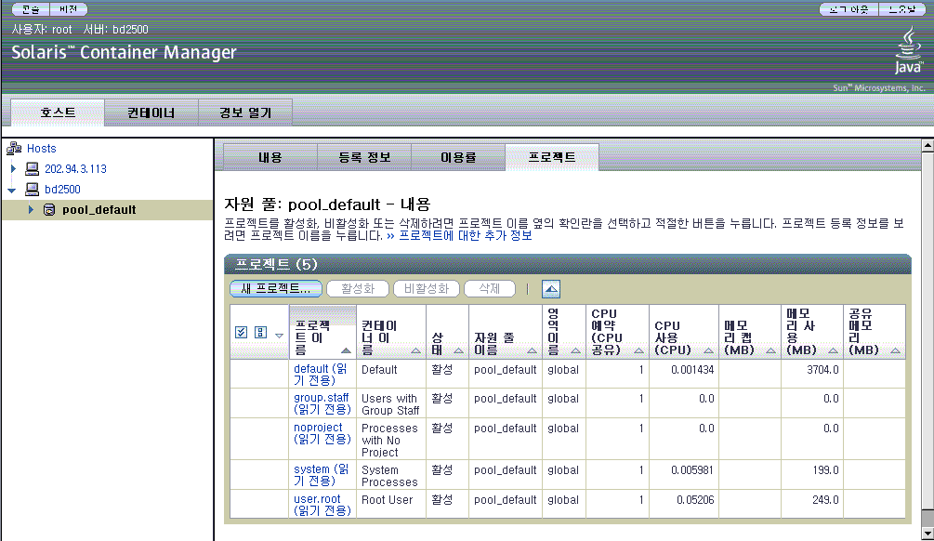
Task: Click the vertical scrollbar down arrow
Action: coord(927,533)
